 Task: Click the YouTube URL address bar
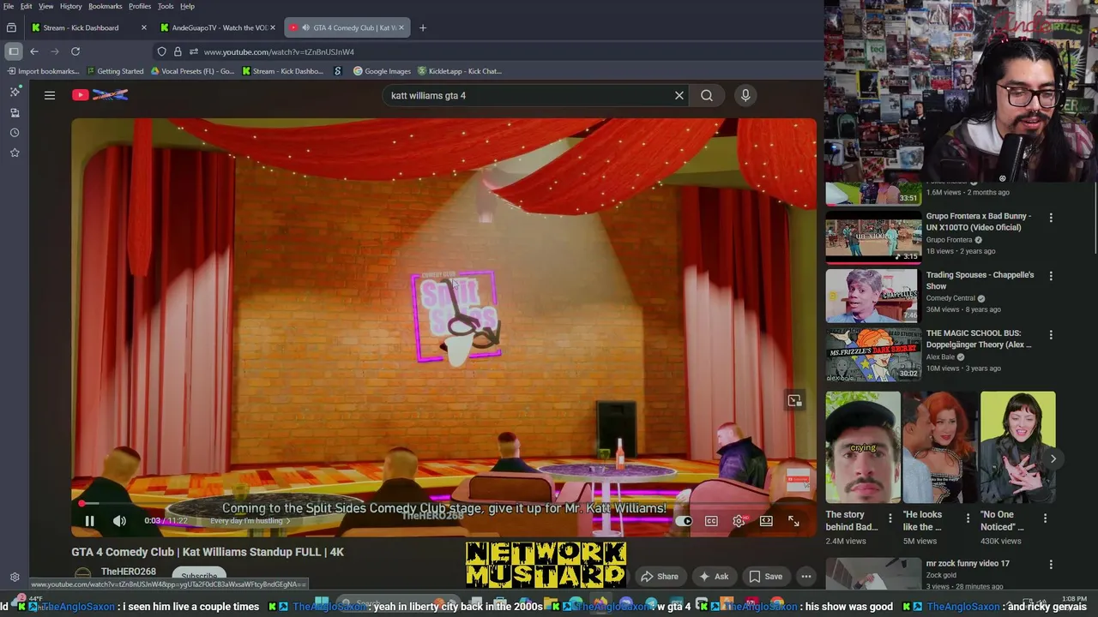point(279,51)
